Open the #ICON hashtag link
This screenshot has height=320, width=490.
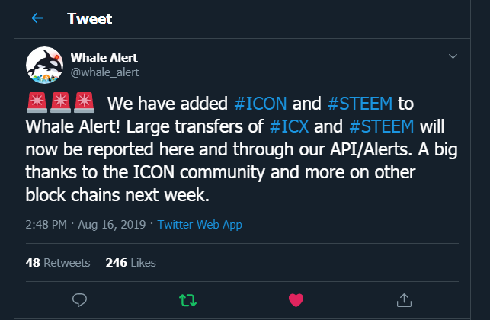pyautogui.click(x=261, y=103)
